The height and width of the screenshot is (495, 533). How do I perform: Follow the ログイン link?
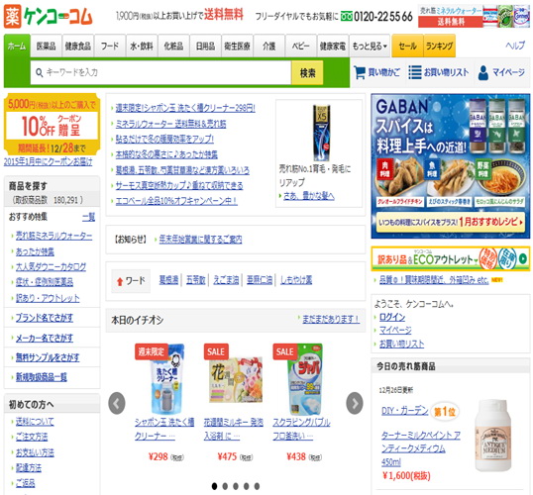tap(392, 317)
